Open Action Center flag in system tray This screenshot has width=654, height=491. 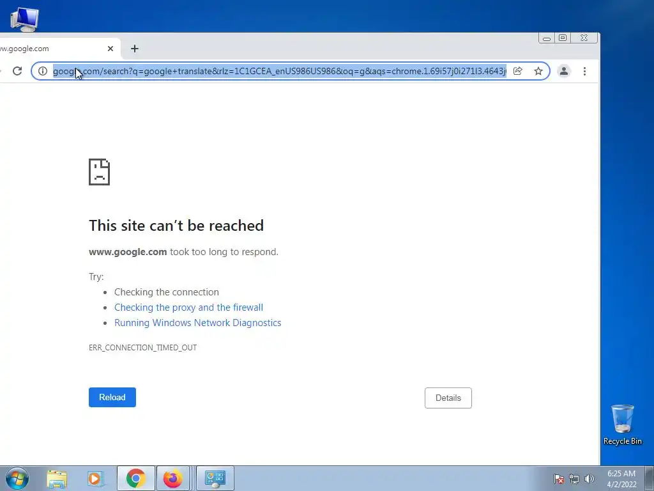click(559, 479)
